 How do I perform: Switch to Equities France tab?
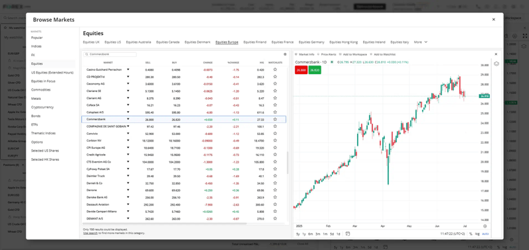coord(282,42)
